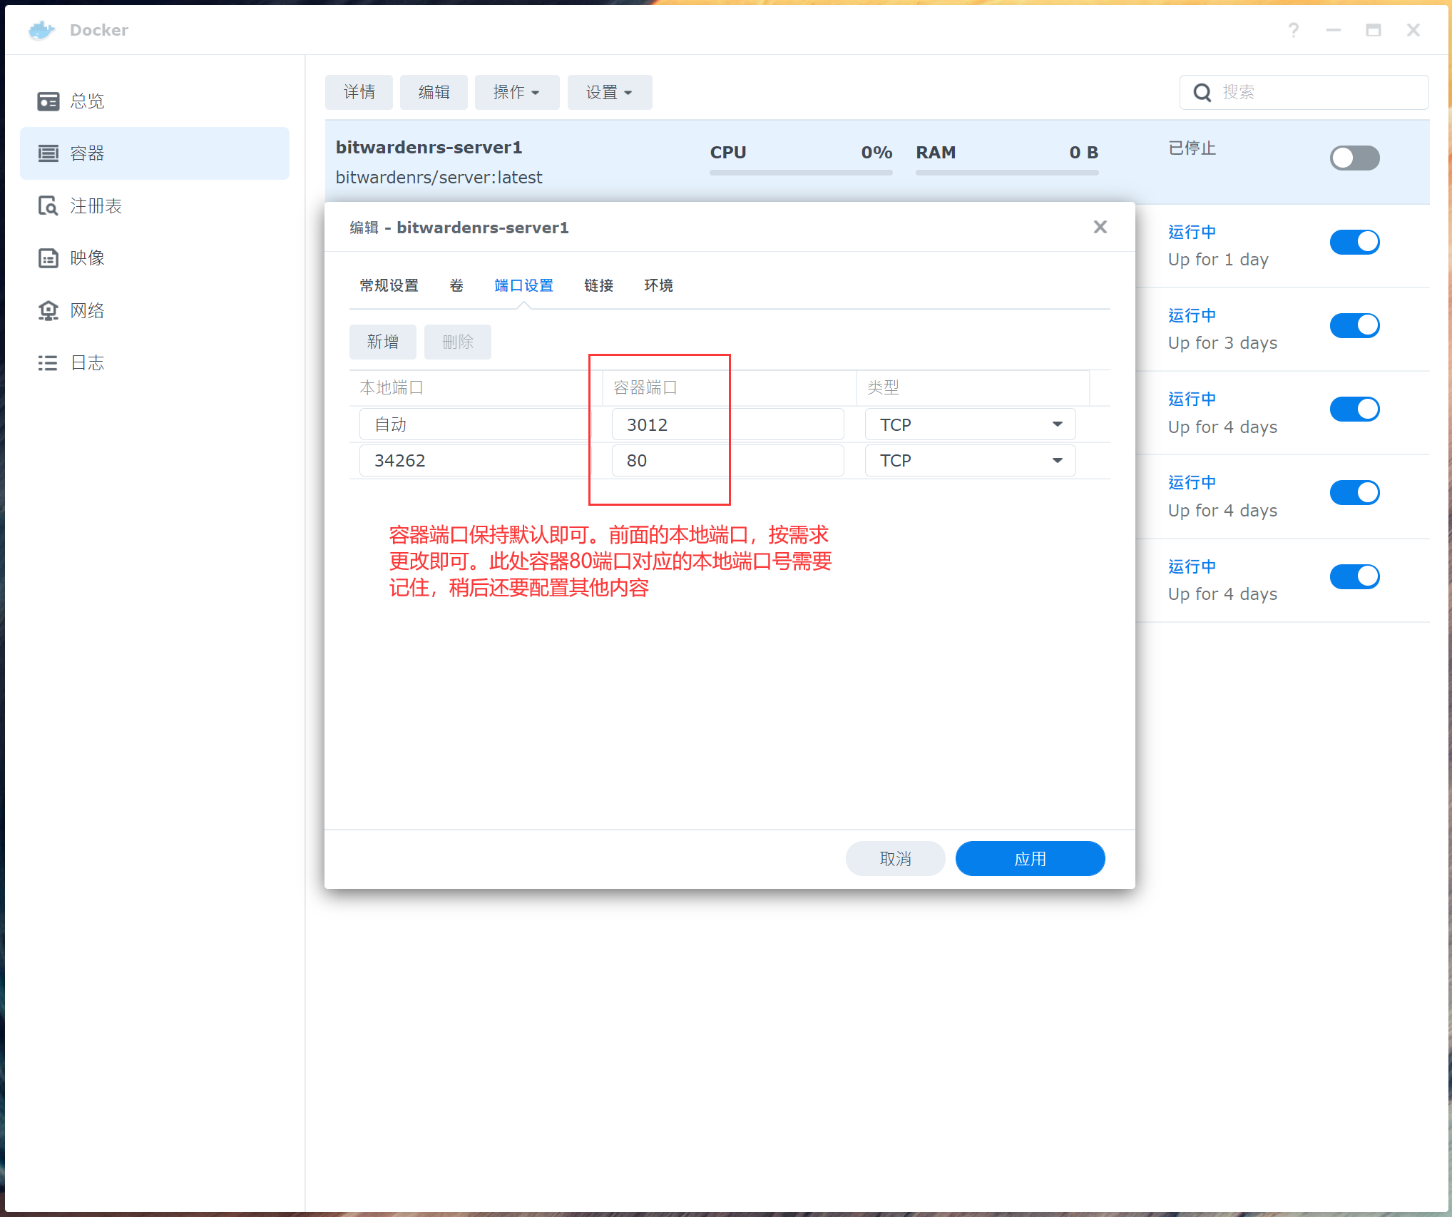Minimize the Docker window
This screenshot has width=1452, height=1217.
tap(1333, 30)
